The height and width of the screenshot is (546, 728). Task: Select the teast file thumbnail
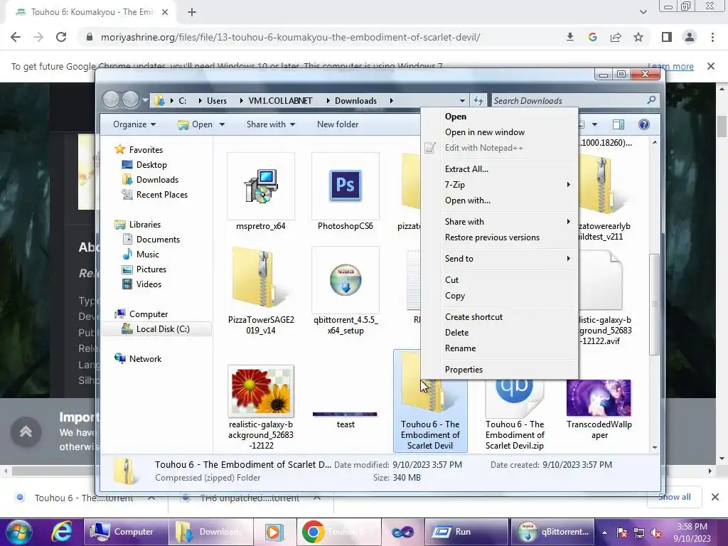[x=345, y=414]
